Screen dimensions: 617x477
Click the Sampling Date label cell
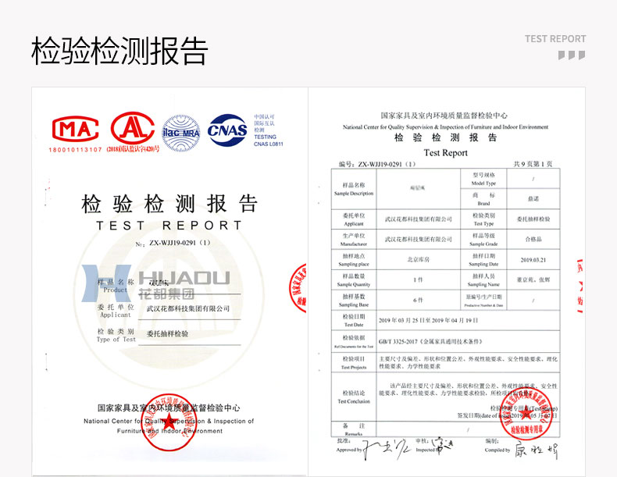coord(483,260)
